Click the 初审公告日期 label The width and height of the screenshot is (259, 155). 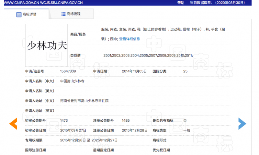tap(36, 130)
